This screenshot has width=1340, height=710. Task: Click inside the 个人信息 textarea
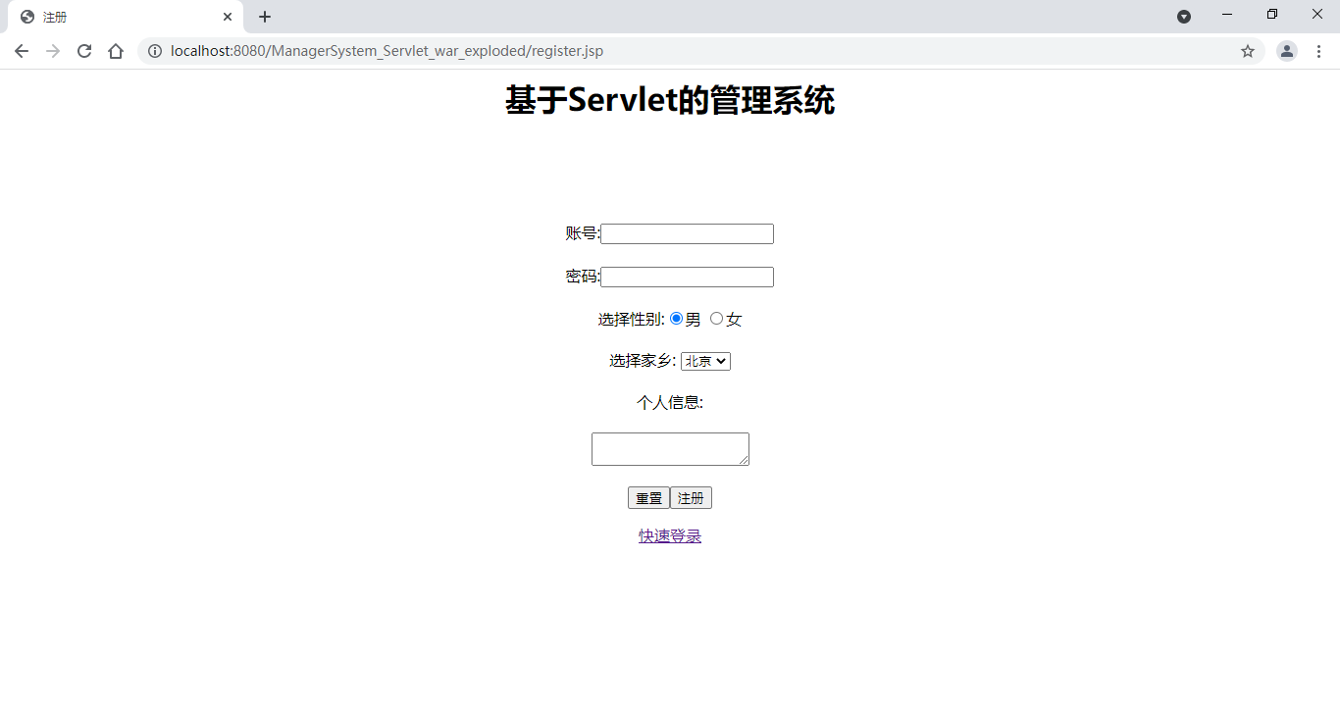pos(670,449)
